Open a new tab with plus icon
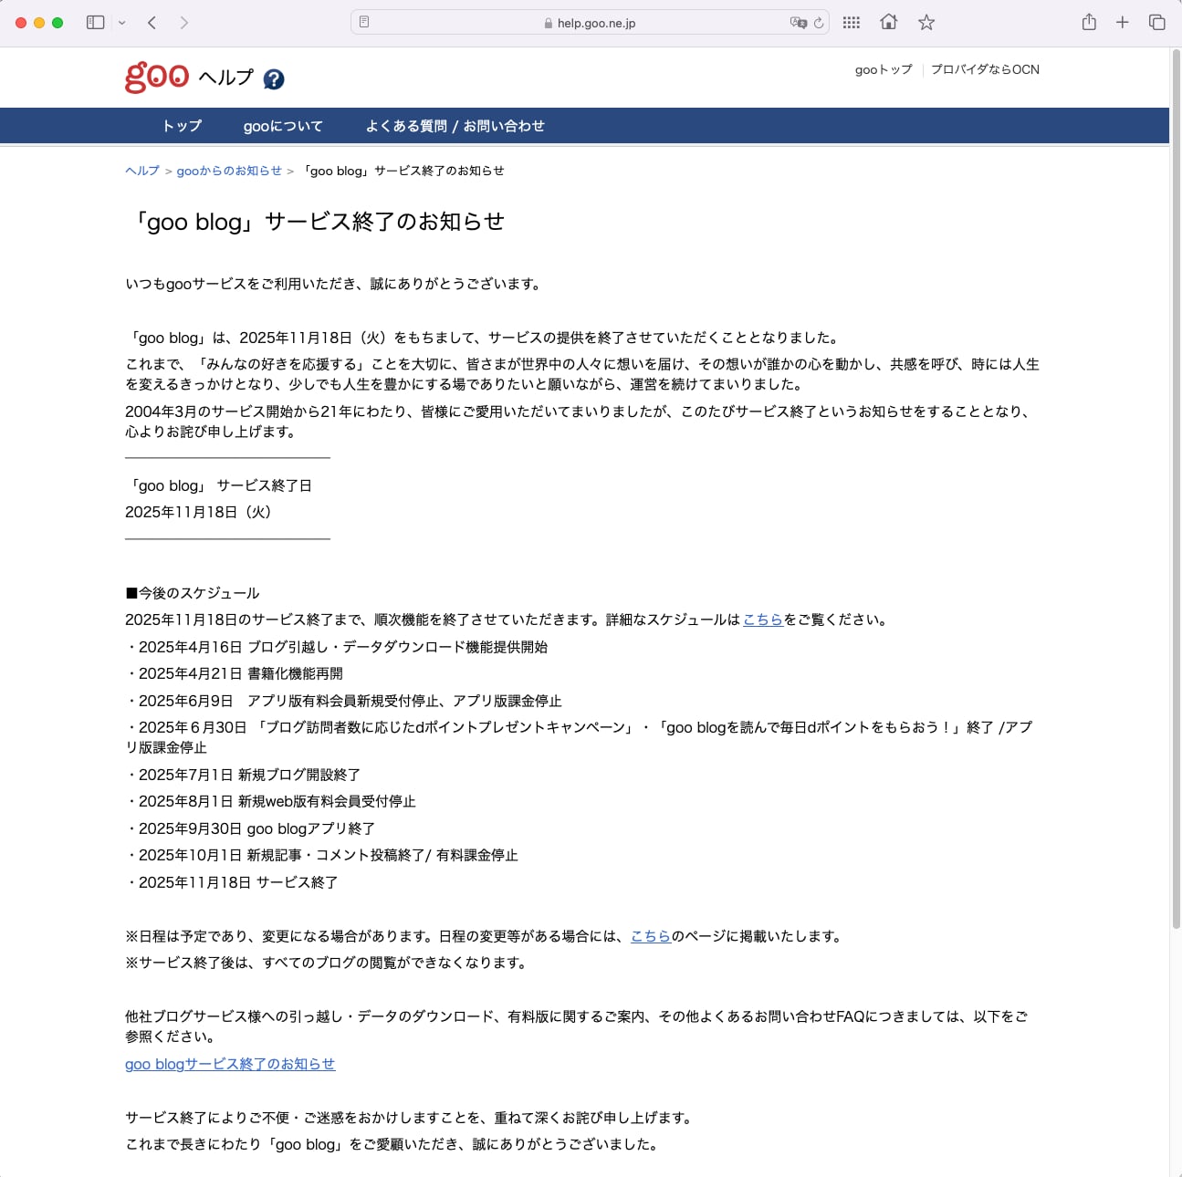 (x=1123, y=23)
